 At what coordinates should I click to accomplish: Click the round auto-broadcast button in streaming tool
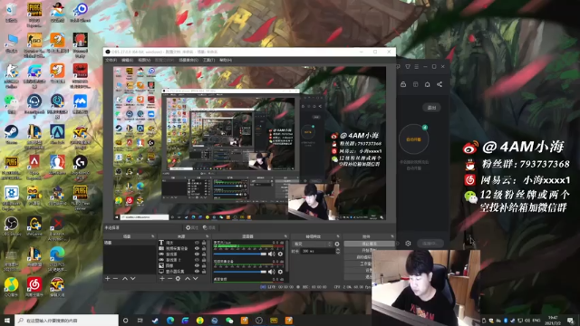tap(413, 139)
